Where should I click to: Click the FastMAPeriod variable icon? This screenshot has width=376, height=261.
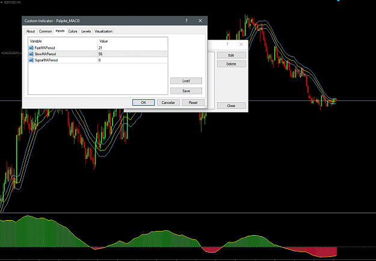pyautogui.click(x=31, y=48)
